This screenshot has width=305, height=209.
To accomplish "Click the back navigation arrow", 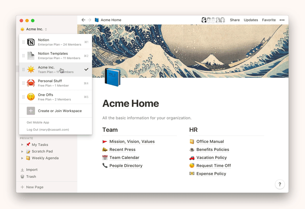I will point(83,20).
